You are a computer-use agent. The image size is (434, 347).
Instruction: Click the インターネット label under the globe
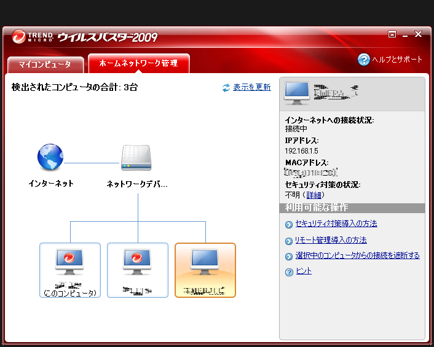click(51, 184)
